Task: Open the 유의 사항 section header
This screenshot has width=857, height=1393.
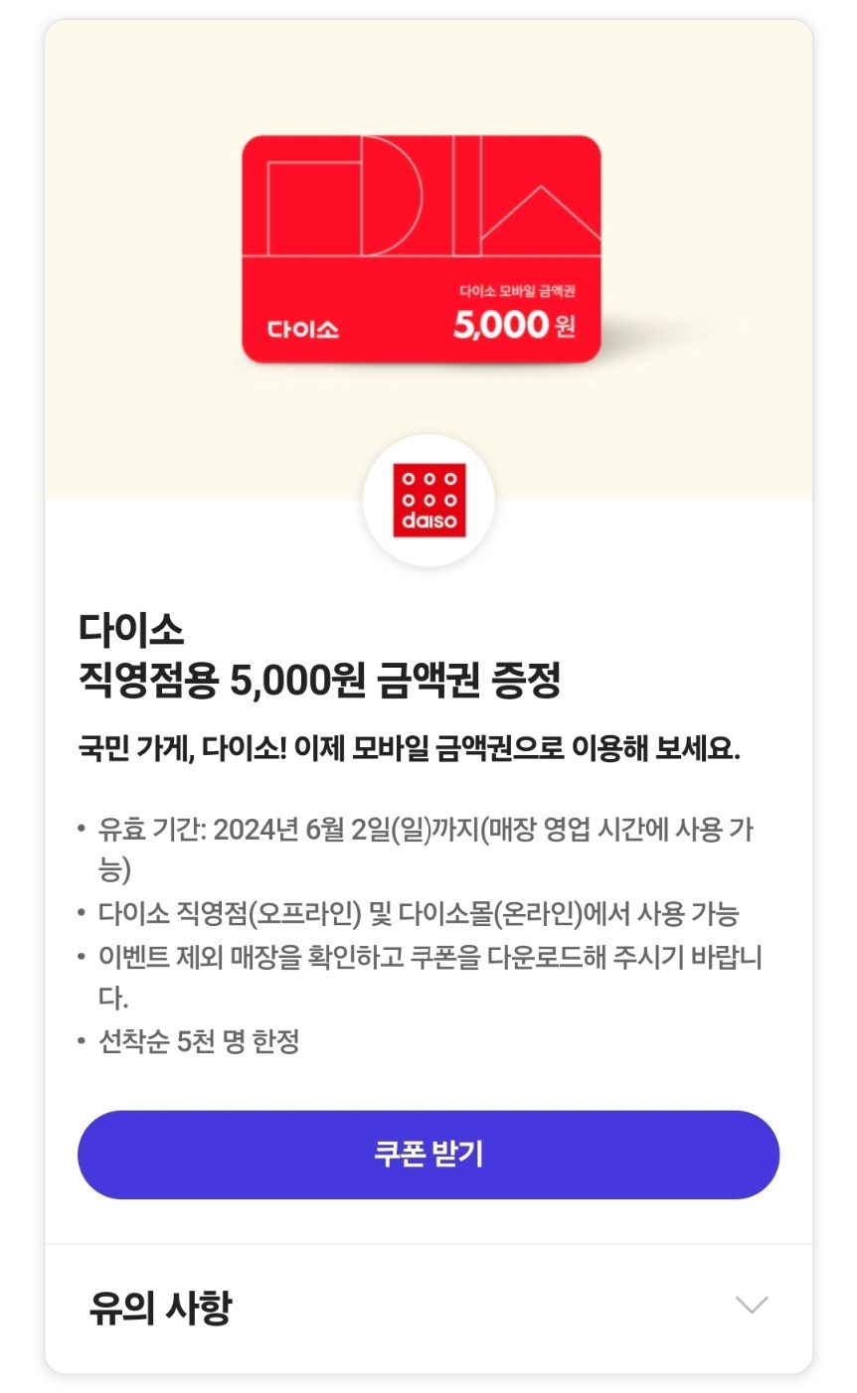Action: (x=428, y=1308)
